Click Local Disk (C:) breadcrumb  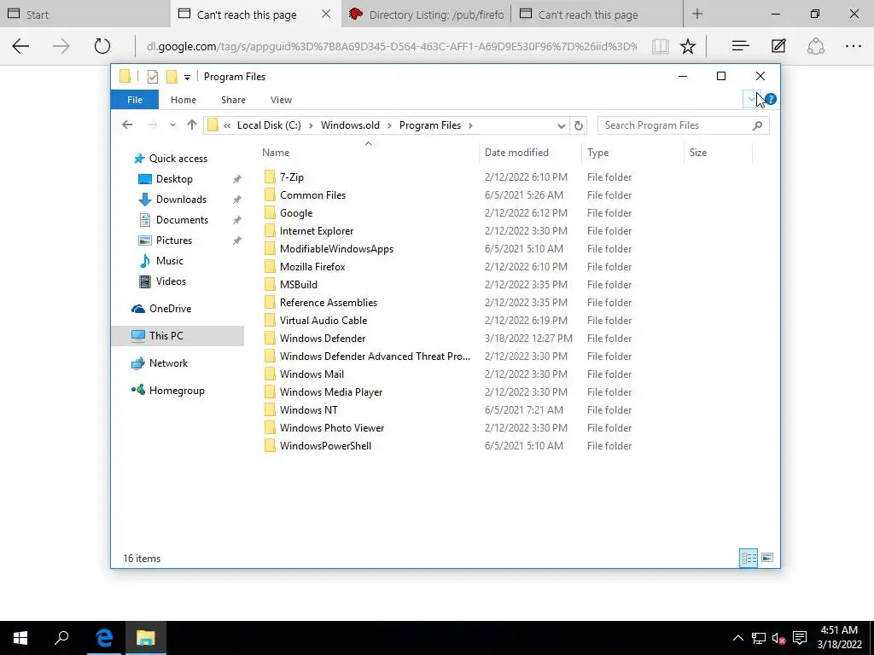pyautogui.click(x=269, y=125)
